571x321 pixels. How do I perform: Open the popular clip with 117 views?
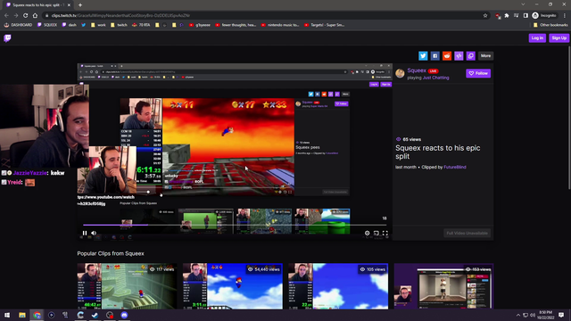click(127, 286)
